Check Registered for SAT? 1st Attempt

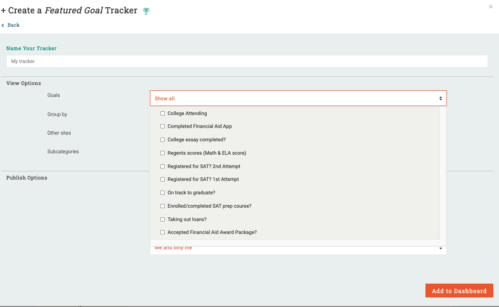[163, 180]
